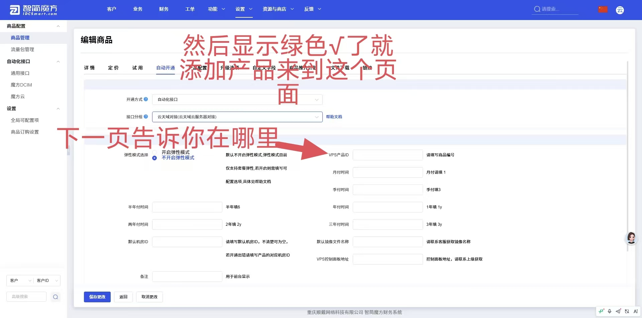642x318 pixels.
Task: Open the 开通方式 dropdown
Action: tap(237, 100)
